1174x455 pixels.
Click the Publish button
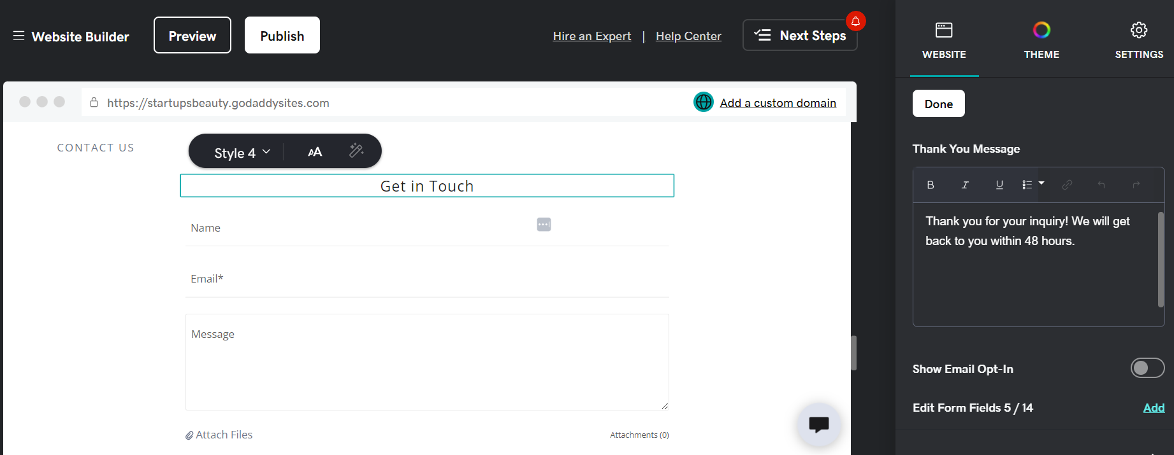pyautogui.click(x=282, y=36)
